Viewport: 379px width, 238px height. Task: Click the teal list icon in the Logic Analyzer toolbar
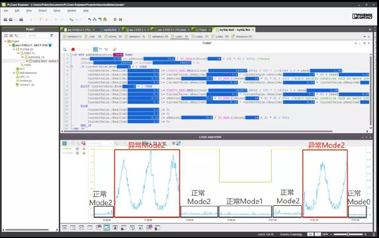pyautogui.click(x=65, y=143)
